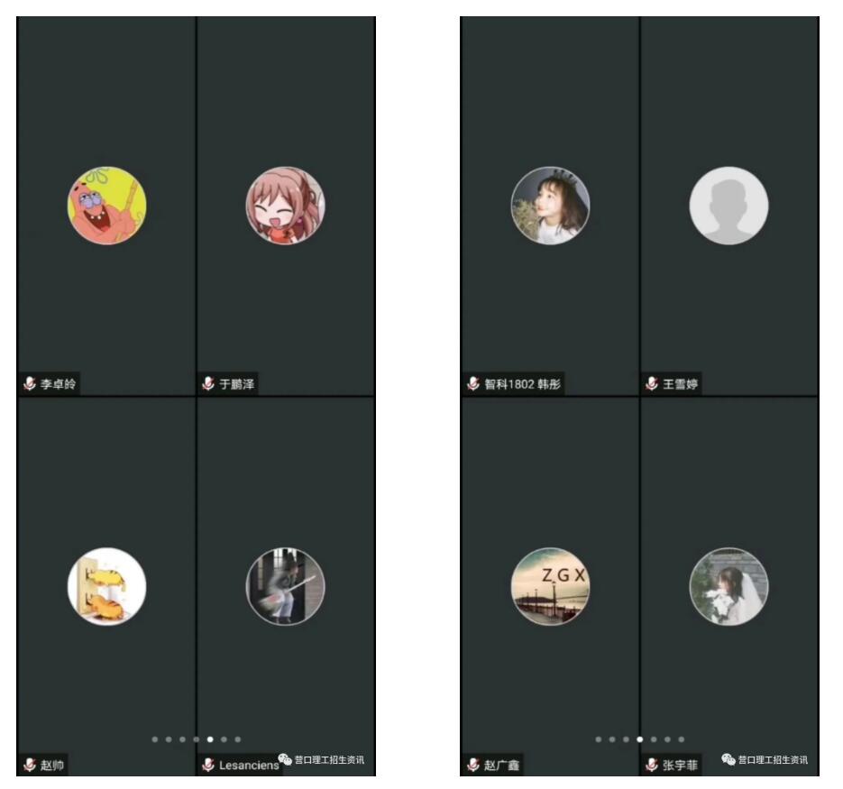Open the Patrick Star cartoon avatar
Screen dimensions: 843x789
106,206
